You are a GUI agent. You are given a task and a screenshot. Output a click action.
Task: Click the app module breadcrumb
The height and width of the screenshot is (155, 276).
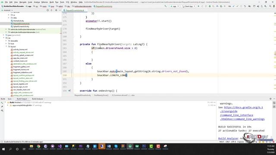click(x=29, y=6)
